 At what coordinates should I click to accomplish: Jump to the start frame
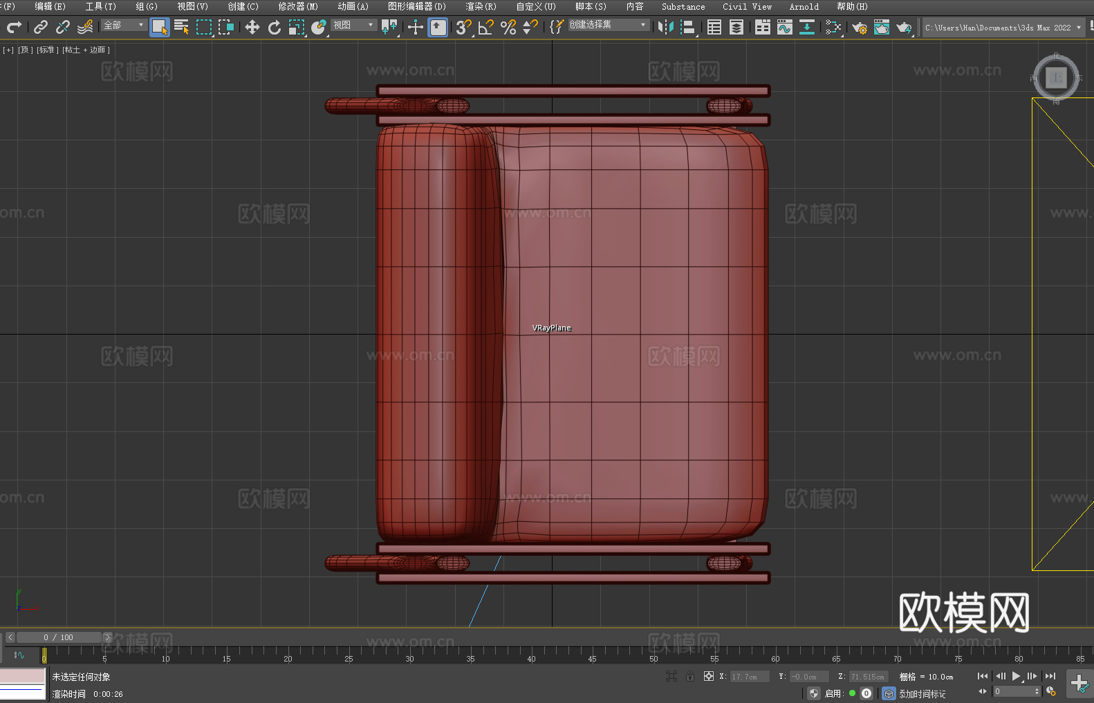[983, 676]
